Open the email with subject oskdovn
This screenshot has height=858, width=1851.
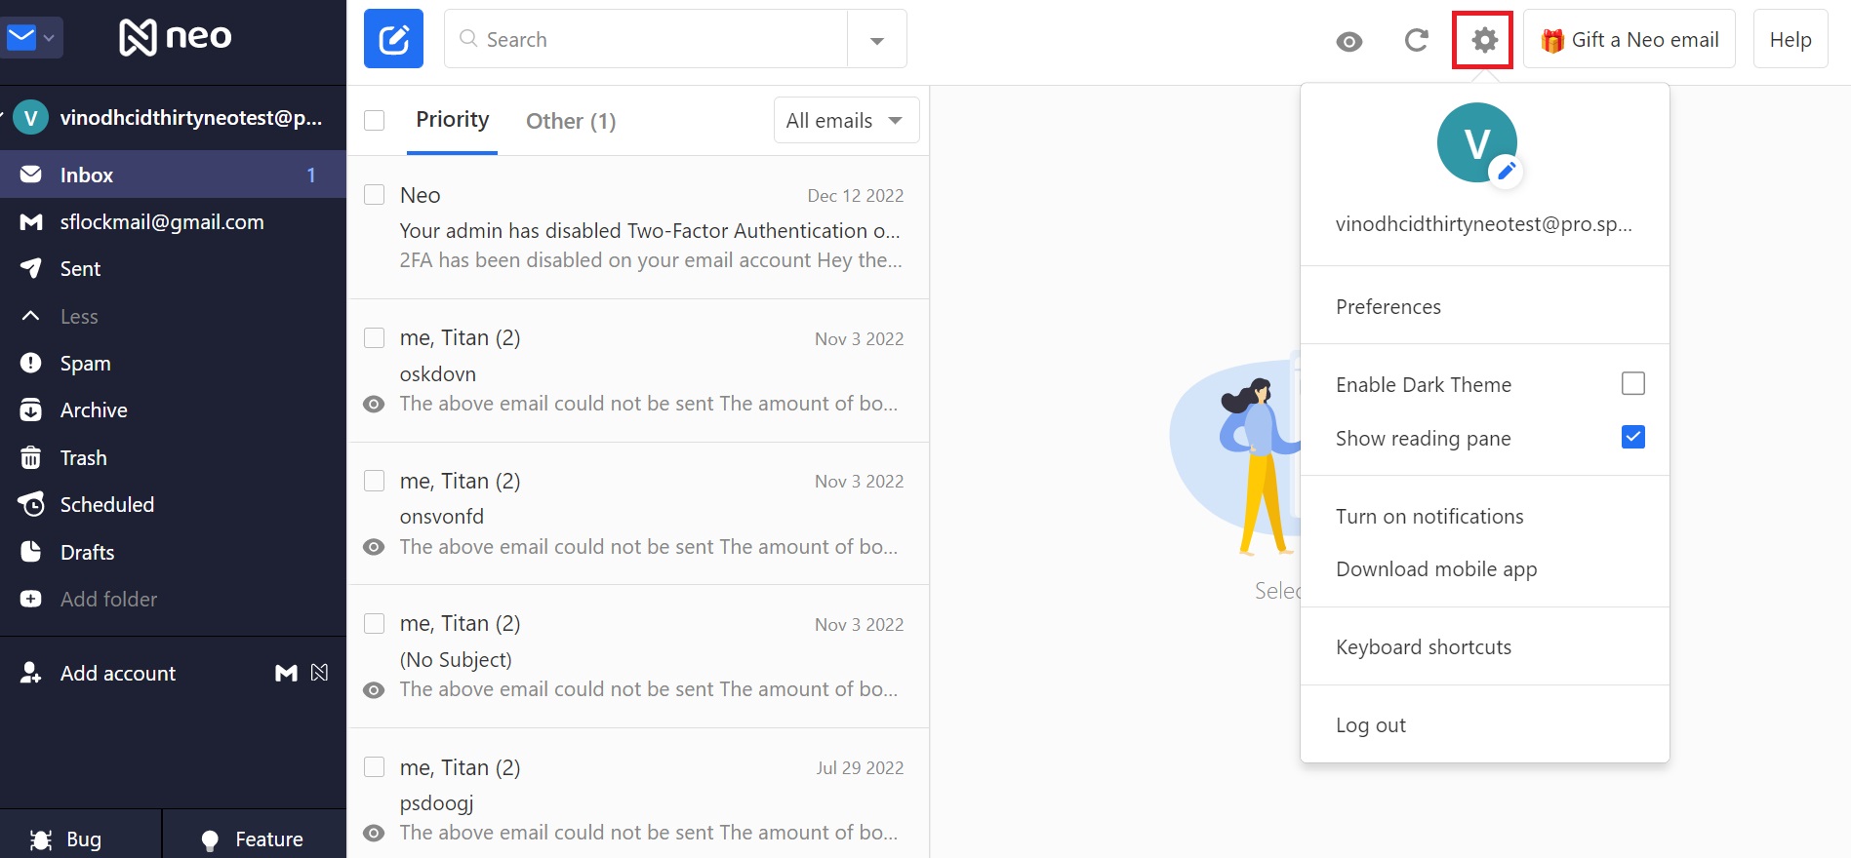[x=639, y=370]
